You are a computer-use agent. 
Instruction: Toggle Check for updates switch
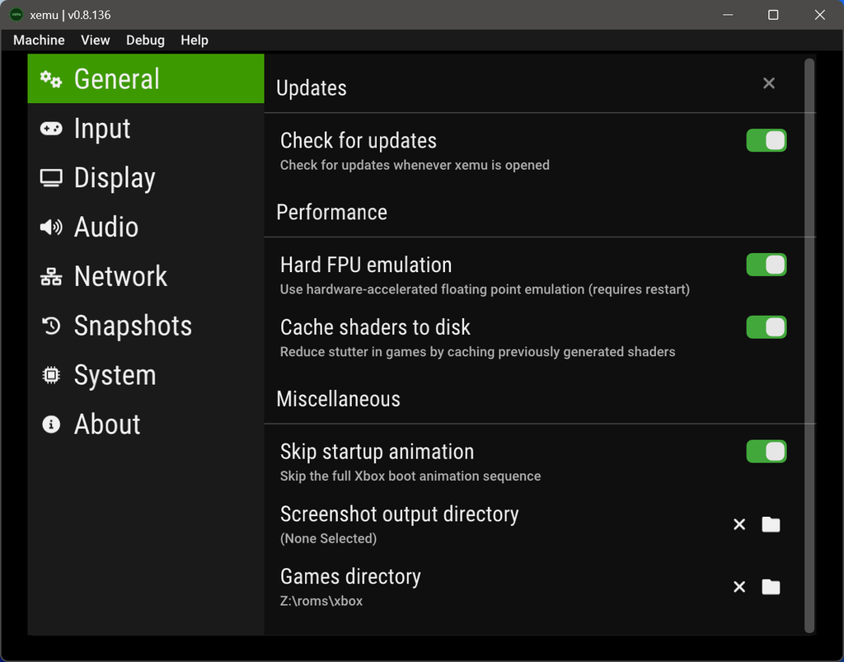click(x=767, y=140)
